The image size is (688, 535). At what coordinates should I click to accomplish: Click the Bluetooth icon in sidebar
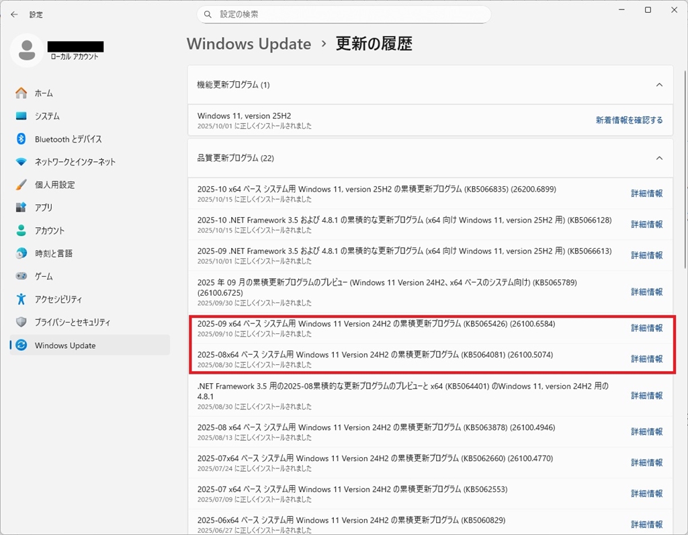(21, 138)
